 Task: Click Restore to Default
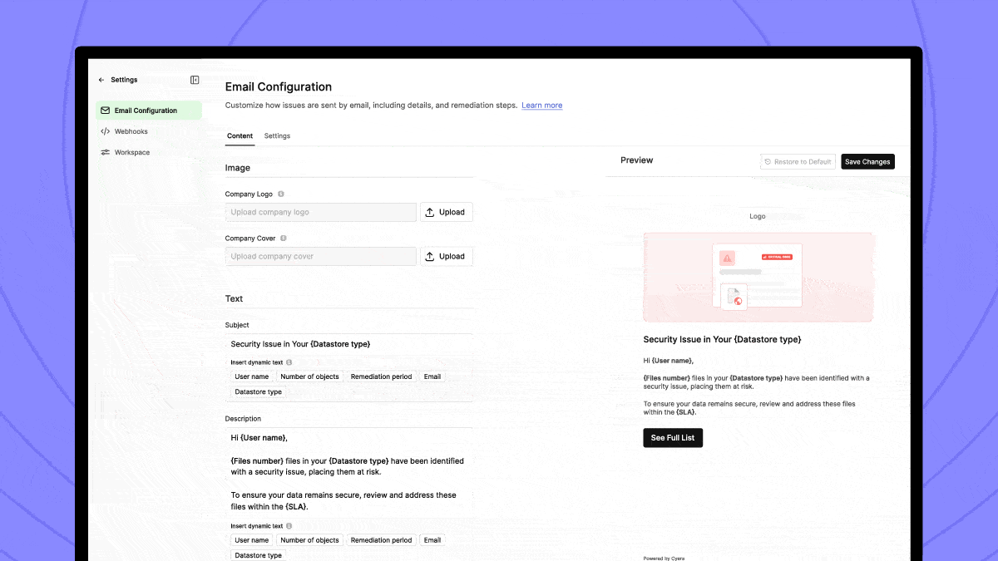[797, 161]
